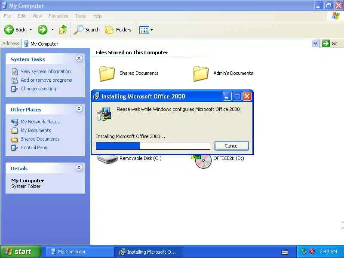Open the Favorites menu
Viewport: 344px width, 258px height.
tap(58, 16)
